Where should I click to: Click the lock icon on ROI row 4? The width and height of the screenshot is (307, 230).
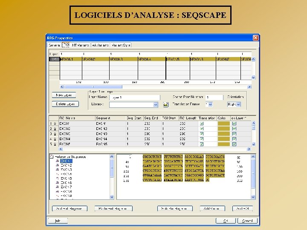tap(55, 139)
